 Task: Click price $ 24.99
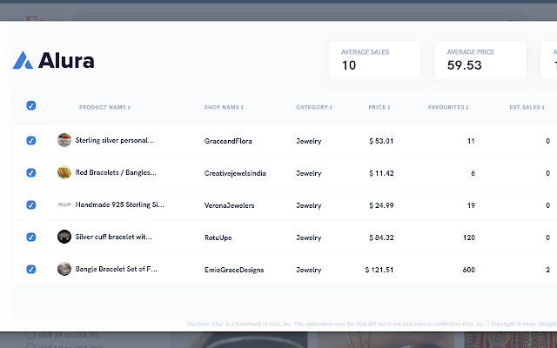(381, 205)
